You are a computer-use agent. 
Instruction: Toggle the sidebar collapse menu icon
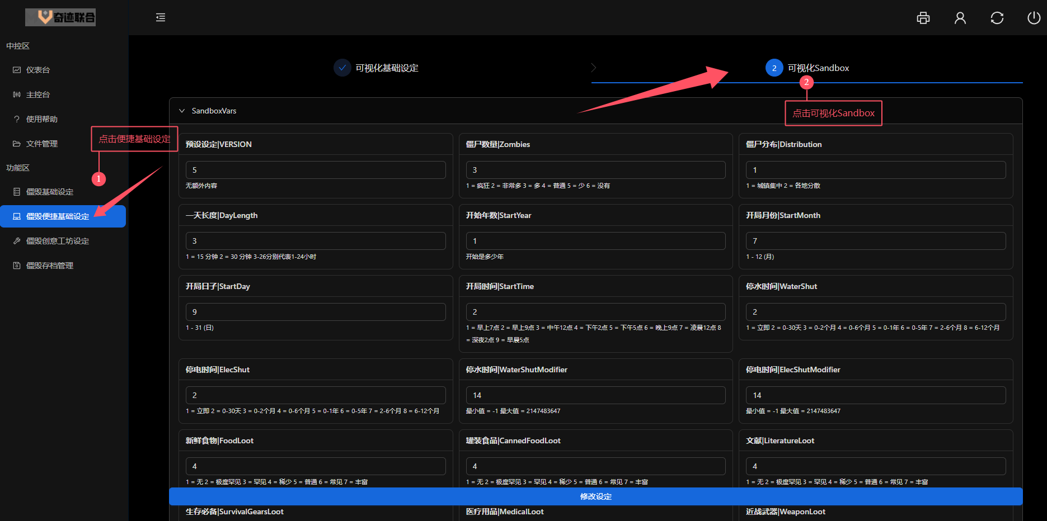point(161,17)
